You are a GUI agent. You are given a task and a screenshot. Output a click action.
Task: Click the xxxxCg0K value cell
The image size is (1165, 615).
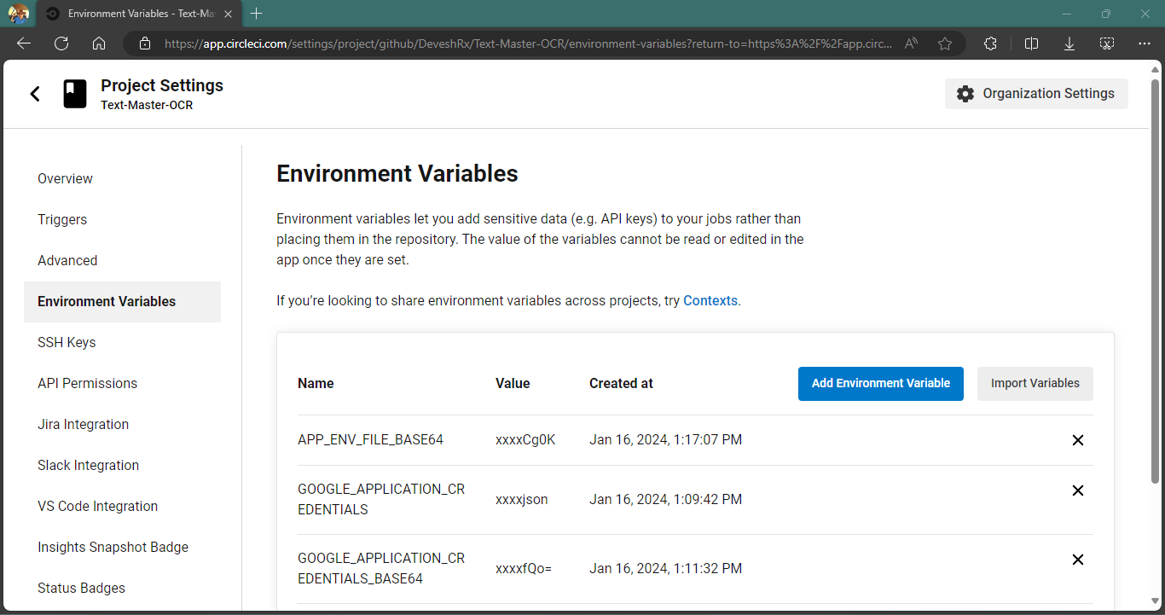(x=525, y=440)
